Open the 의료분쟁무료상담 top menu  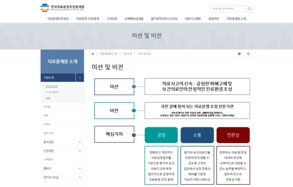pyautogui.click(x=58, y=18)
